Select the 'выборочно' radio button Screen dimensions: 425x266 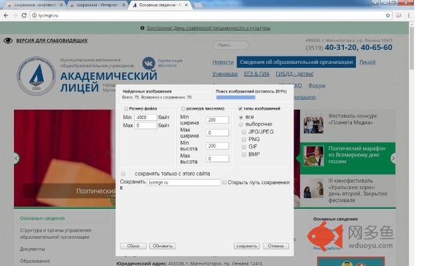[241, 124]
